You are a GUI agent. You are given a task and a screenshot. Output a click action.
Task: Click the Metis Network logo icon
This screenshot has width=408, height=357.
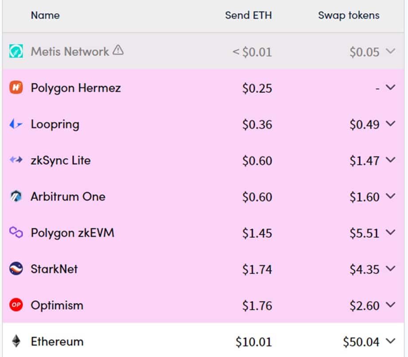click(x=16, y=51)
